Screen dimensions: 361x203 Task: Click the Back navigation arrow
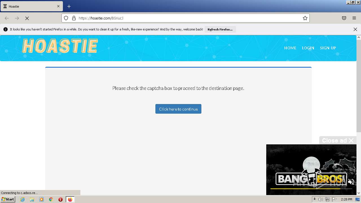(x=7, y=18)
